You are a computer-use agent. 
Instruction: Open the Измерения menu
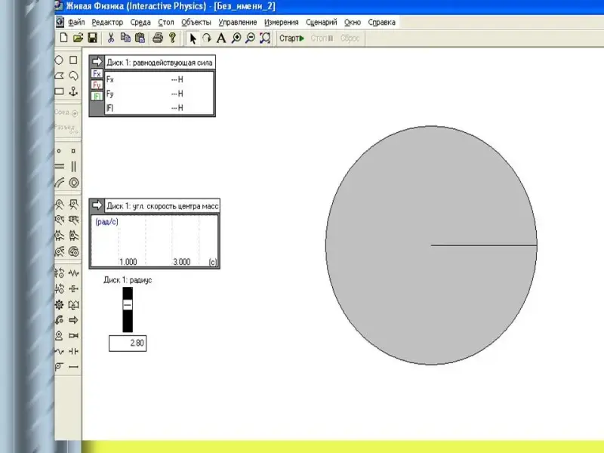click(281, 23)
